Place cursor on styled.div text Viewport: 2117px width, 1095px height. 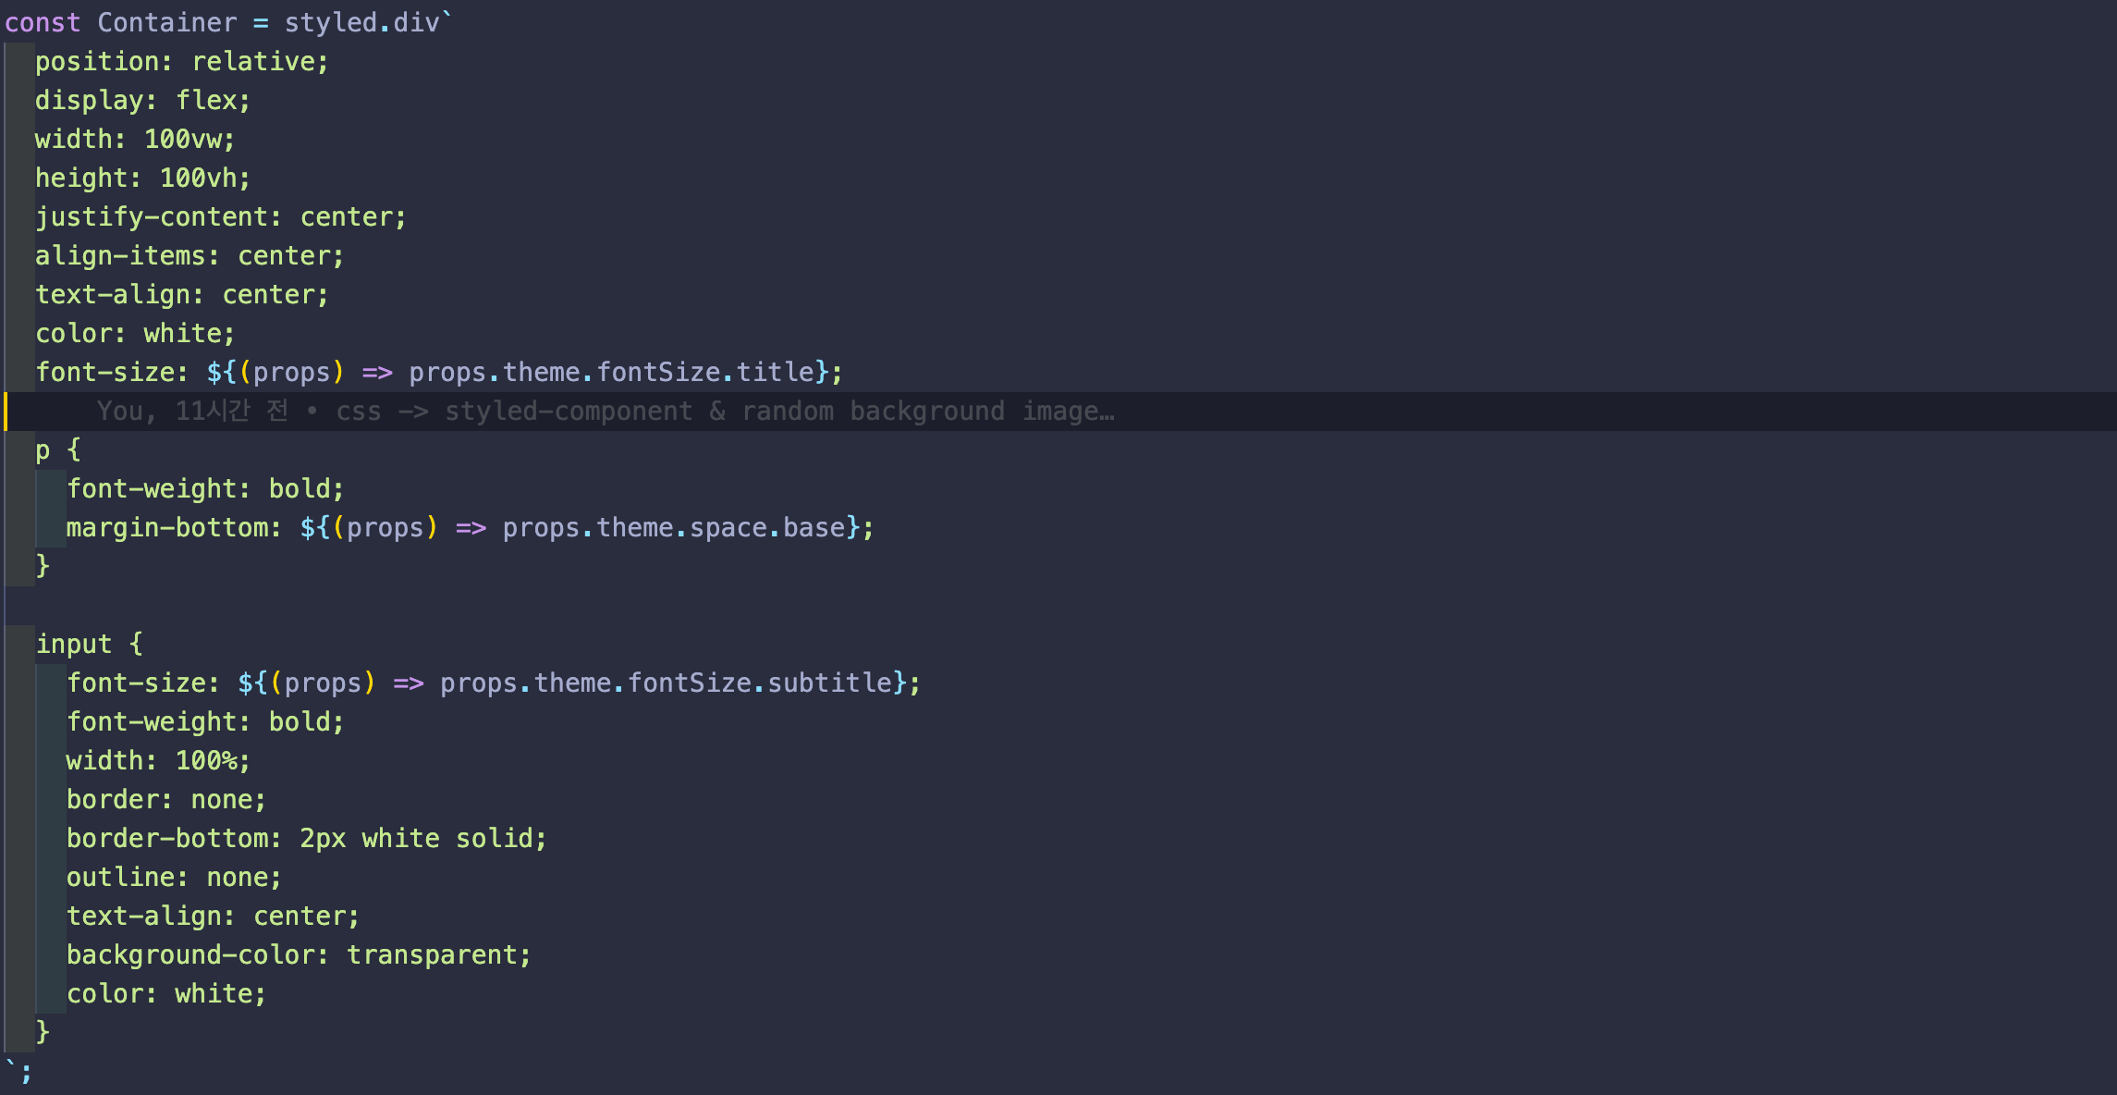[x=361, y=23]
